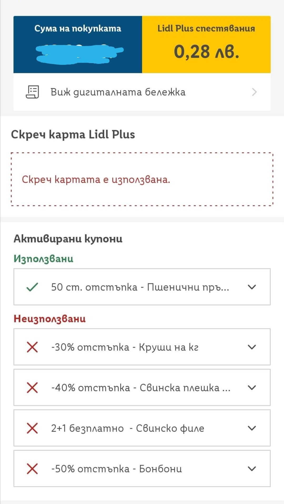Expand the -40% Свинска плешка chevron

[252, 388]
